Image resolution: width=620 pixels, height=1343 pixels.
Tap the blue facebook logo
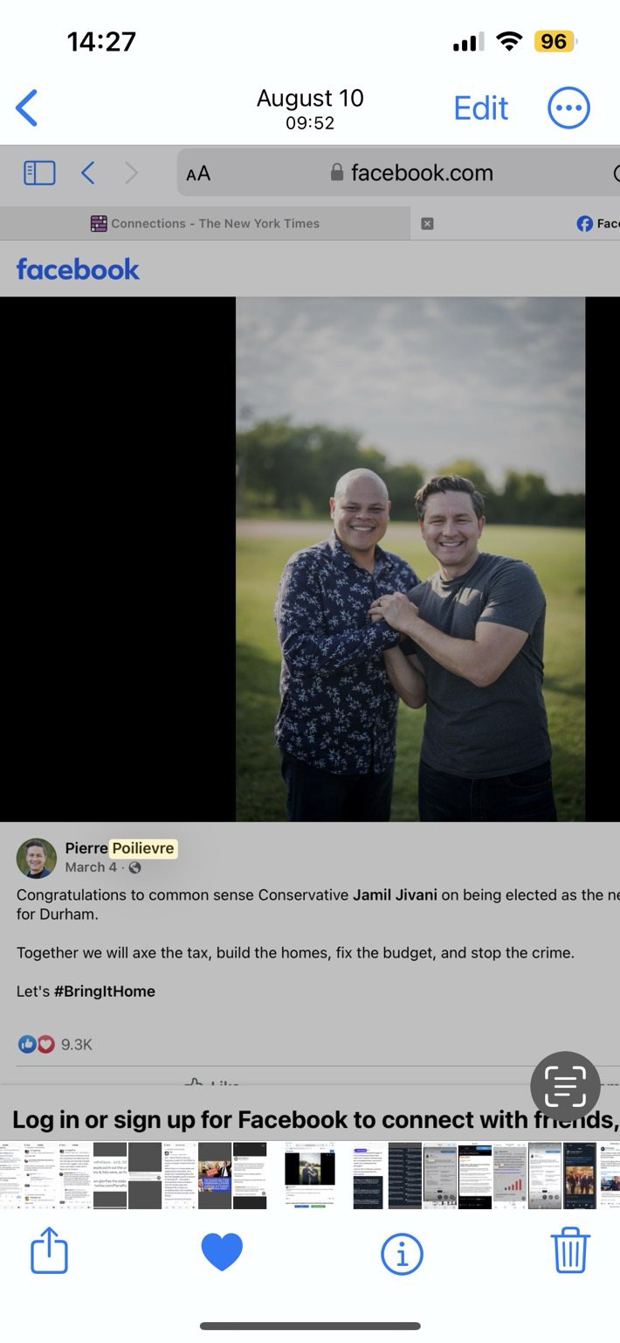(78, 268)
